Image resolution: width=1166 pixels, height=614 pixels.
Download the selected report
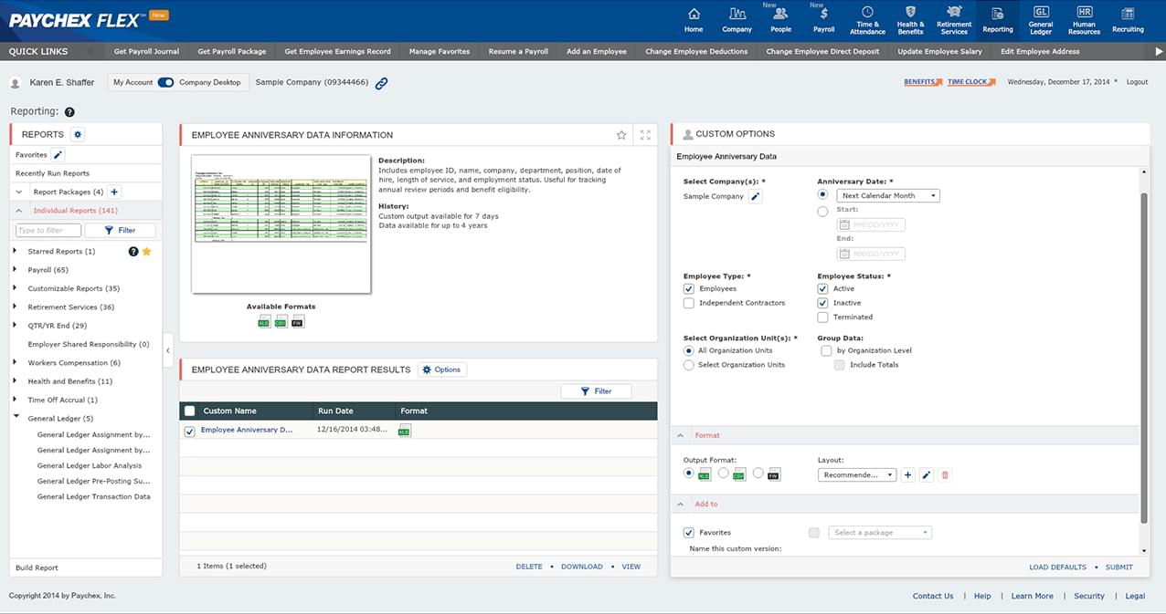[x=581, y=567]
